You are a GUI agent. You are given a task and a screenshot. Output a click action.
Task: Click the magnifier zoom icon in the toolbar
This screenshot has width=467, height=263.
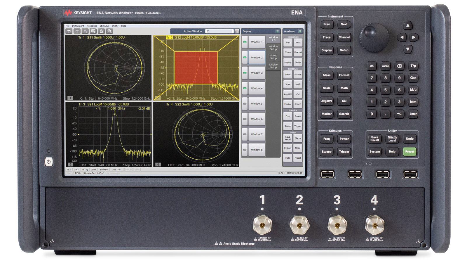109,31
